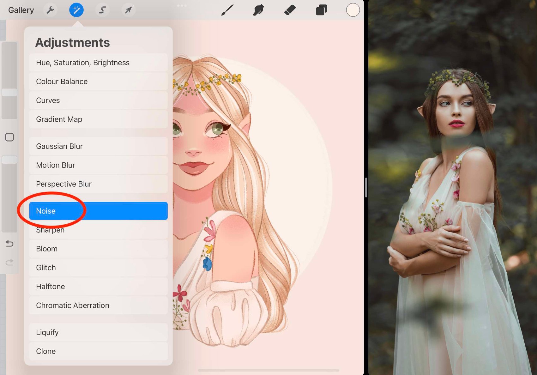Image resolution: width=537 pixels, height=375 pixels.
Task: Open the Actions wrench menu
Action: (50, 10)
